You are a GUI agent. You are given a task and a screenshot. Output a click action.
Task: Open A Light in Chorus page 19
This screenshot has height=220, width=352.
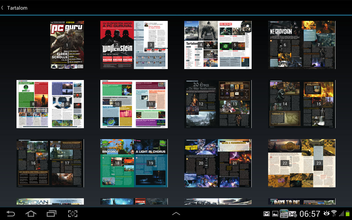pos(151,163)
